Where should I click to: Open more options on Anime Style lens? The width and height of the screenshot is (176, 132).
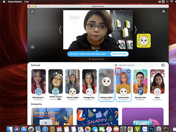pyautogui.click(x=129, y=71)
